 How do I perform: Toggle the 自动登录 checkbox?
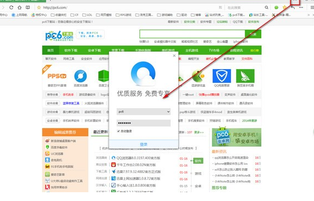[119, 131]
